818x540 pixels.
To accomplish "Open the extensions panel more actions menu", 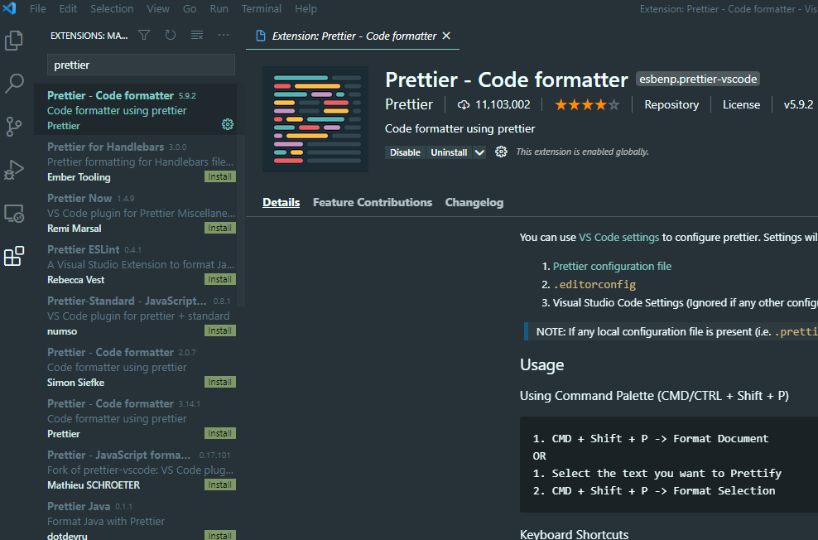I will coord(224,35).
